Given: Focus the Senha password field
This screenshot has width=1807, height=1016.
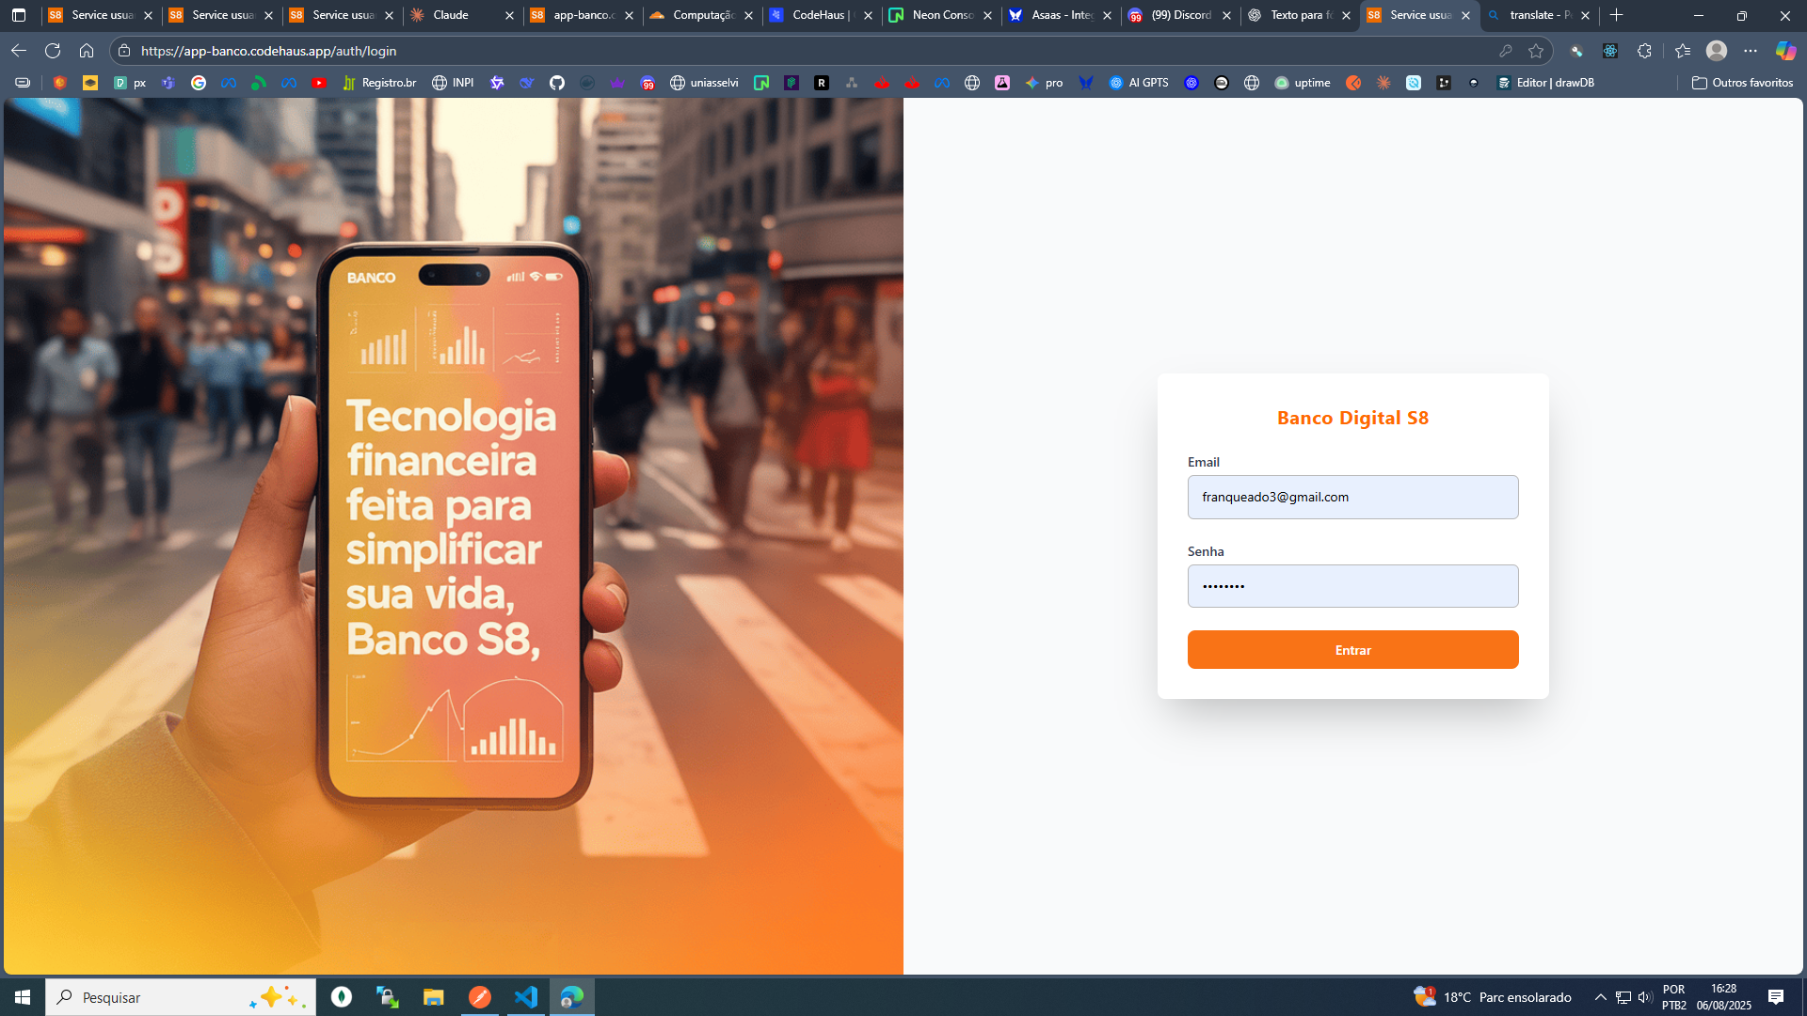Looking at the screenshot, I should tap(1352, 586).
